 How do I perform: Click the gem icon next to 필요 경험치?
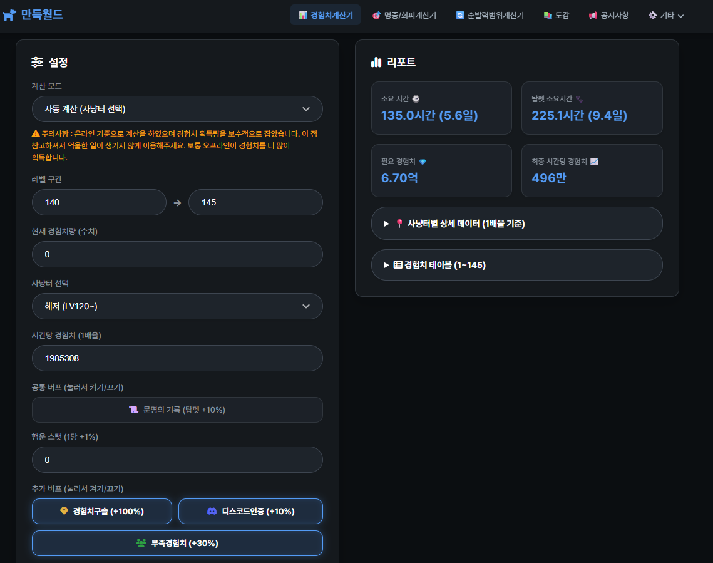click(423, 162)
